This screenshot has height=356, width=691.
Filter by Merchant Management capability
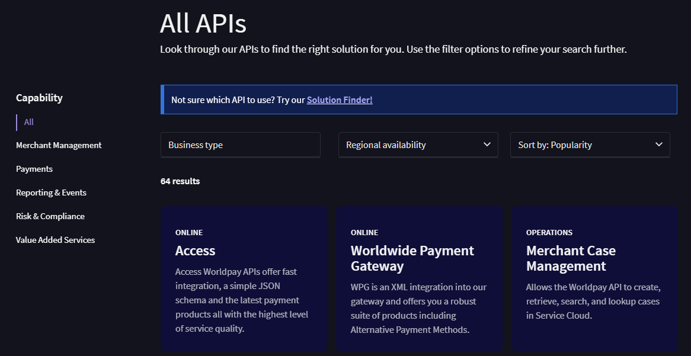pyautogui.click(x=59, y=145)
